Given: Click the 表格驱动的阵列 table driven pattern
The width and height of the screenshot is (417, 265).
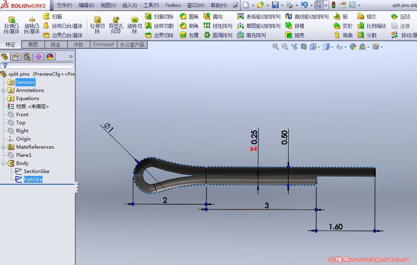Looking at the screenshot, I should click(x=259, y=17).
